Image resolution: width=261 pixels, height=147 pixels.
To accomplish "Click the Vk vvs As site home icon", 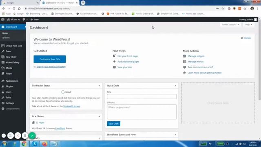I will pos(9,20).
